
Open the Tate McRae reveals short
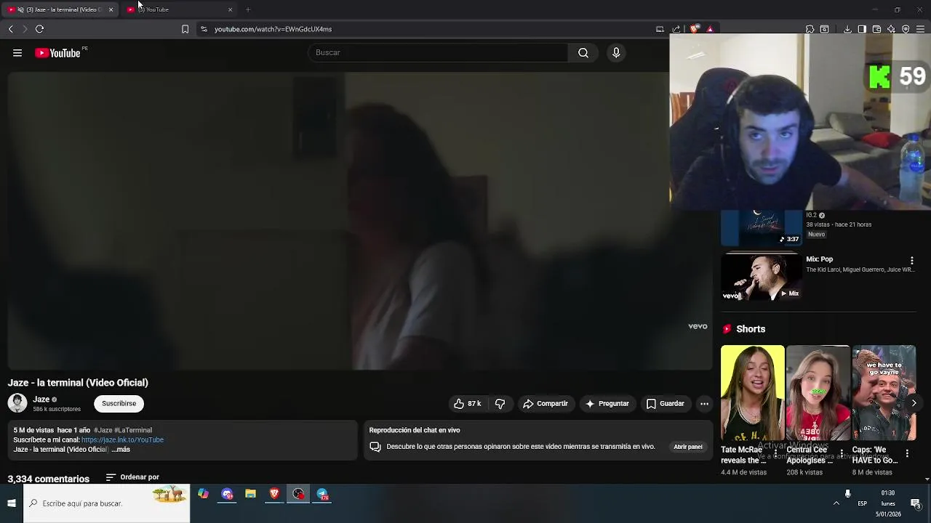click(752, 393)
